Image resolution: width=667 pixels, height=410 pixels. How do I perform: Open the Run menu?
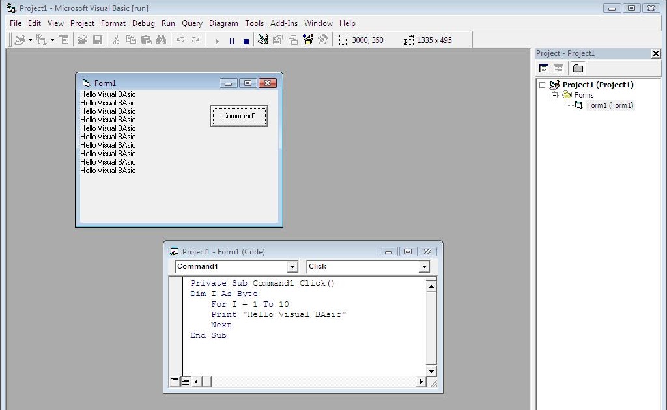pyautogui.click(x=168, y=23)
